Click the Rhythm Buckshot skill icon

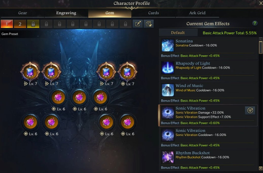[167, 157]
